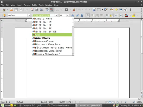The width and height of the screenshot is (143, 107).
Task: Open the font size 12 dropdown arrow
Action: pos(68,15)
